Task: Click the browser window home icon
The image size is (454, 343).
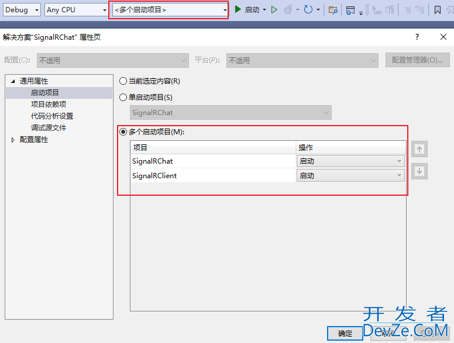Action: coord(350,11)
